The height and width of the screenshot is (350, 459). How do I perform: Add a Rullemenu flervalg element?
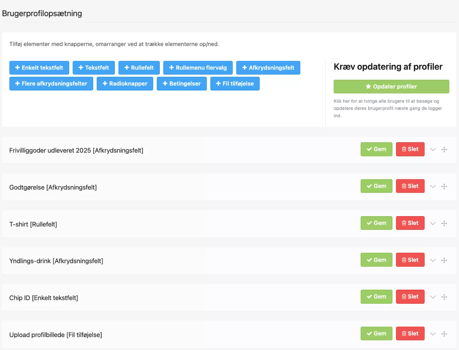coord(198,68)
